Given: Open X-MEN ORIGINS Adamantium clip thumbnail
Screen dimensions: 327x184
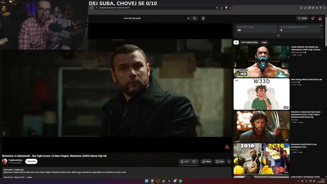Looking at the screenshot, I should tap(261, 62).
